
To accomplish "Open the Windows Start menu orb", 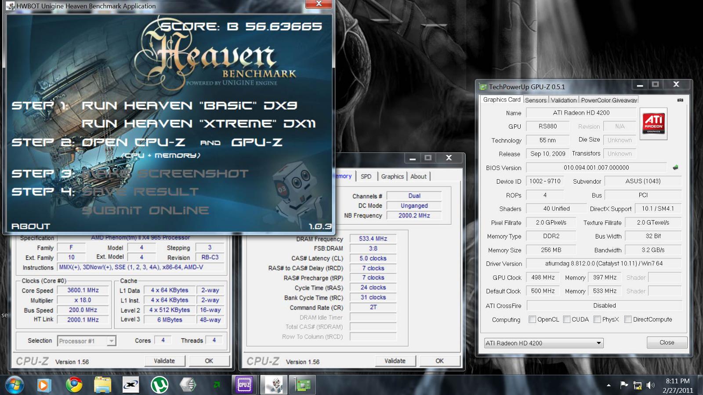I will click(x=14, y=385).
